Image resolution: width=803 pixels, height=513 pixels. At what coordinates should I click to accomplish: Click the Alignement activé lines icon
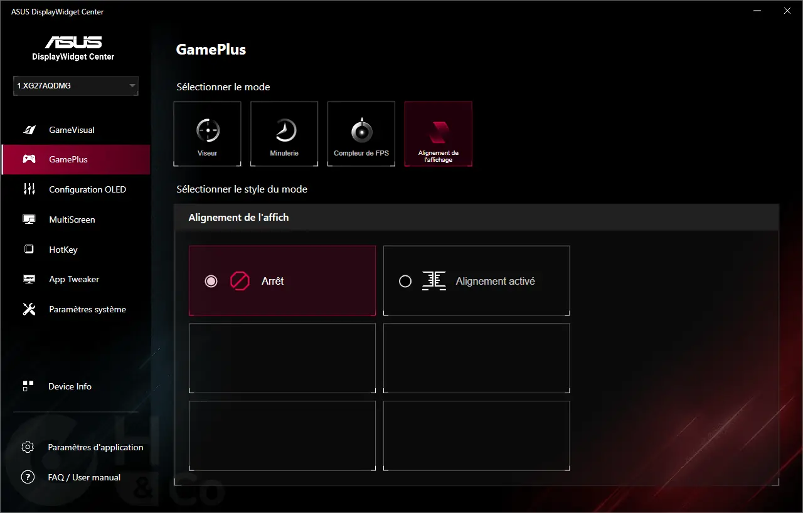pos(433,281)
